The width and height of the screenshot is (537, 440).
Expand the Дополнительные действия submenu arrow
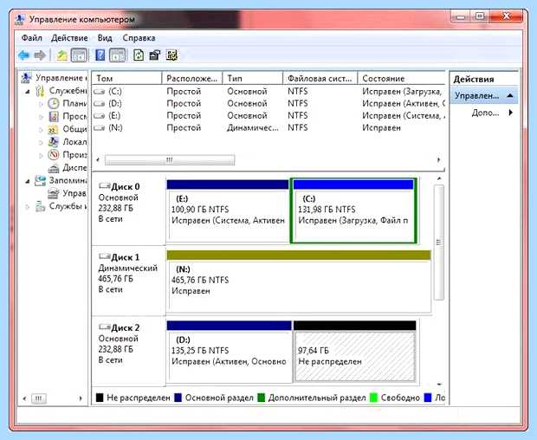511,113
